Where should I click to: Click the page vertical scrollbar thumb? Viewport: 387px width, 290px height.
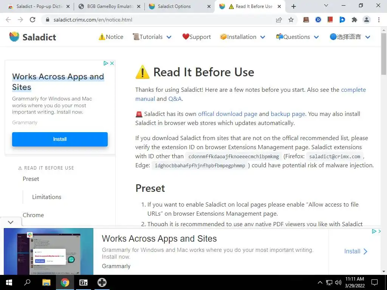click(384, 54)
